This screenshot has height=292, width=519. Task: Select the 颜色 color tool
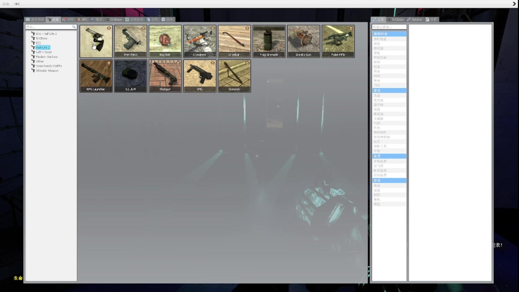click(389, 204)
